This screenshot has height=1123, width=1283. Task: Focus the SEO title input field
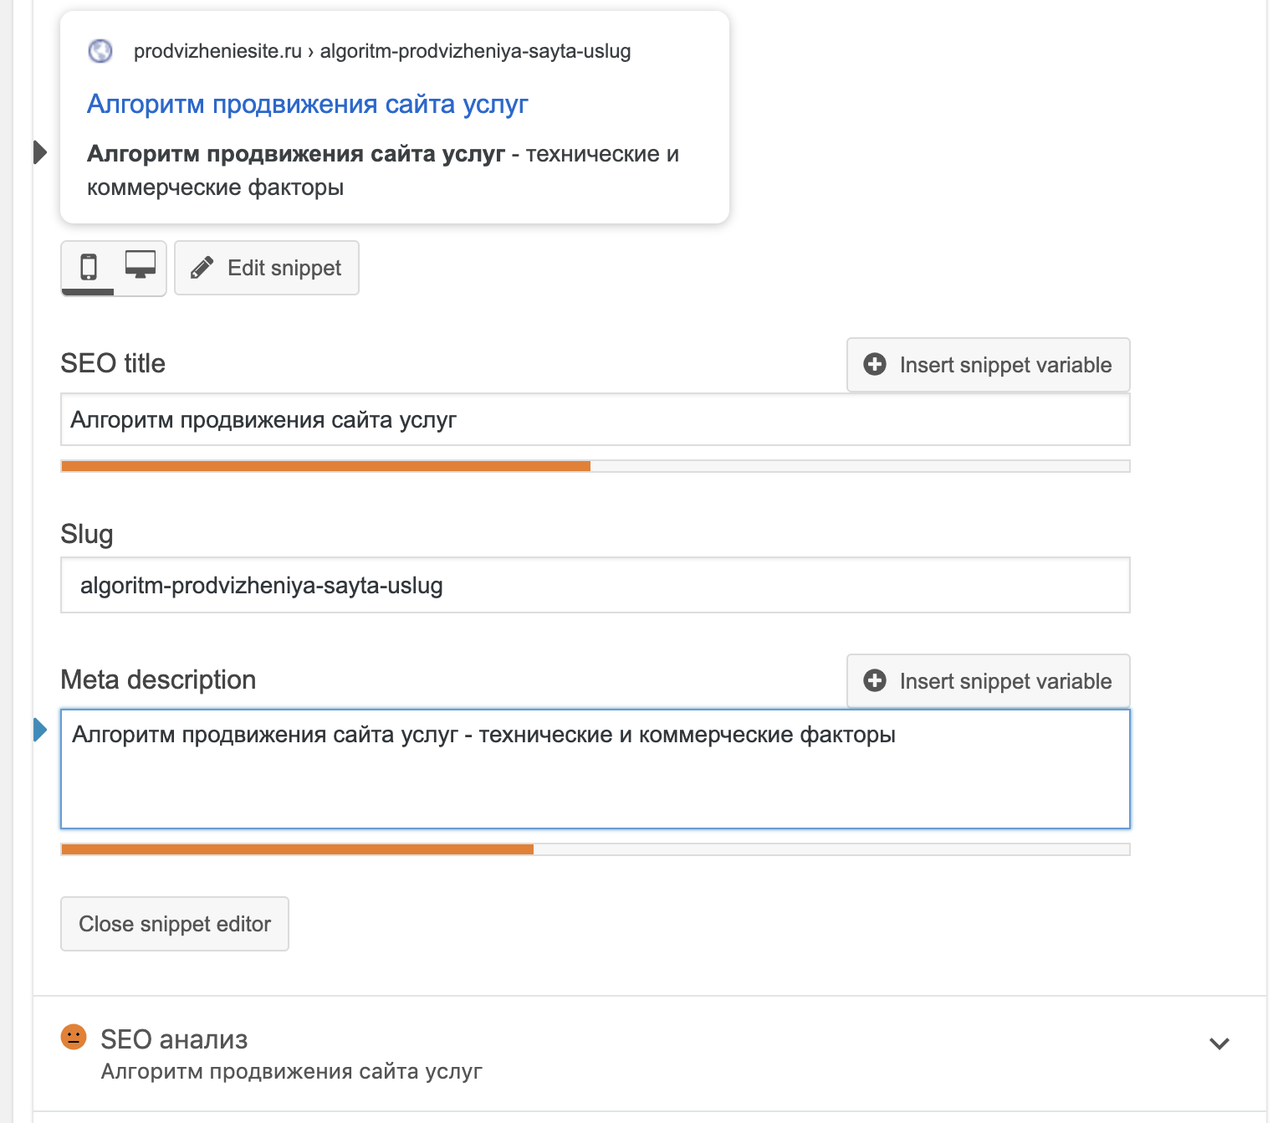595,419
